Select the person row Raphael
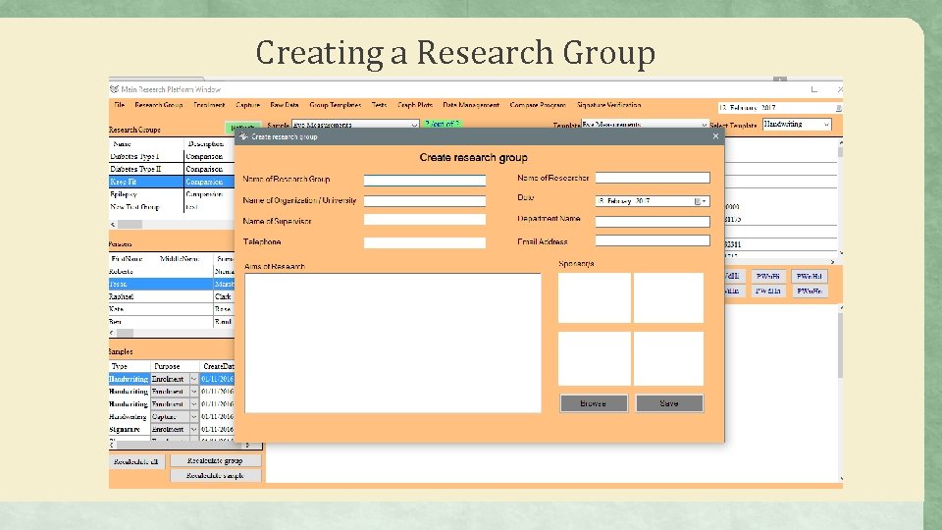 point(171,296)
